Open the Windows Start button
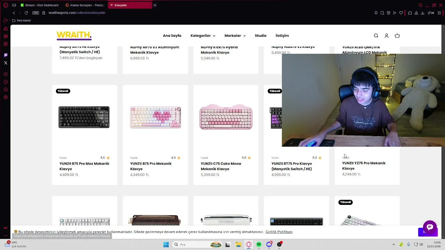This screenshot has width=445, height=250. [x=166, y=244]
